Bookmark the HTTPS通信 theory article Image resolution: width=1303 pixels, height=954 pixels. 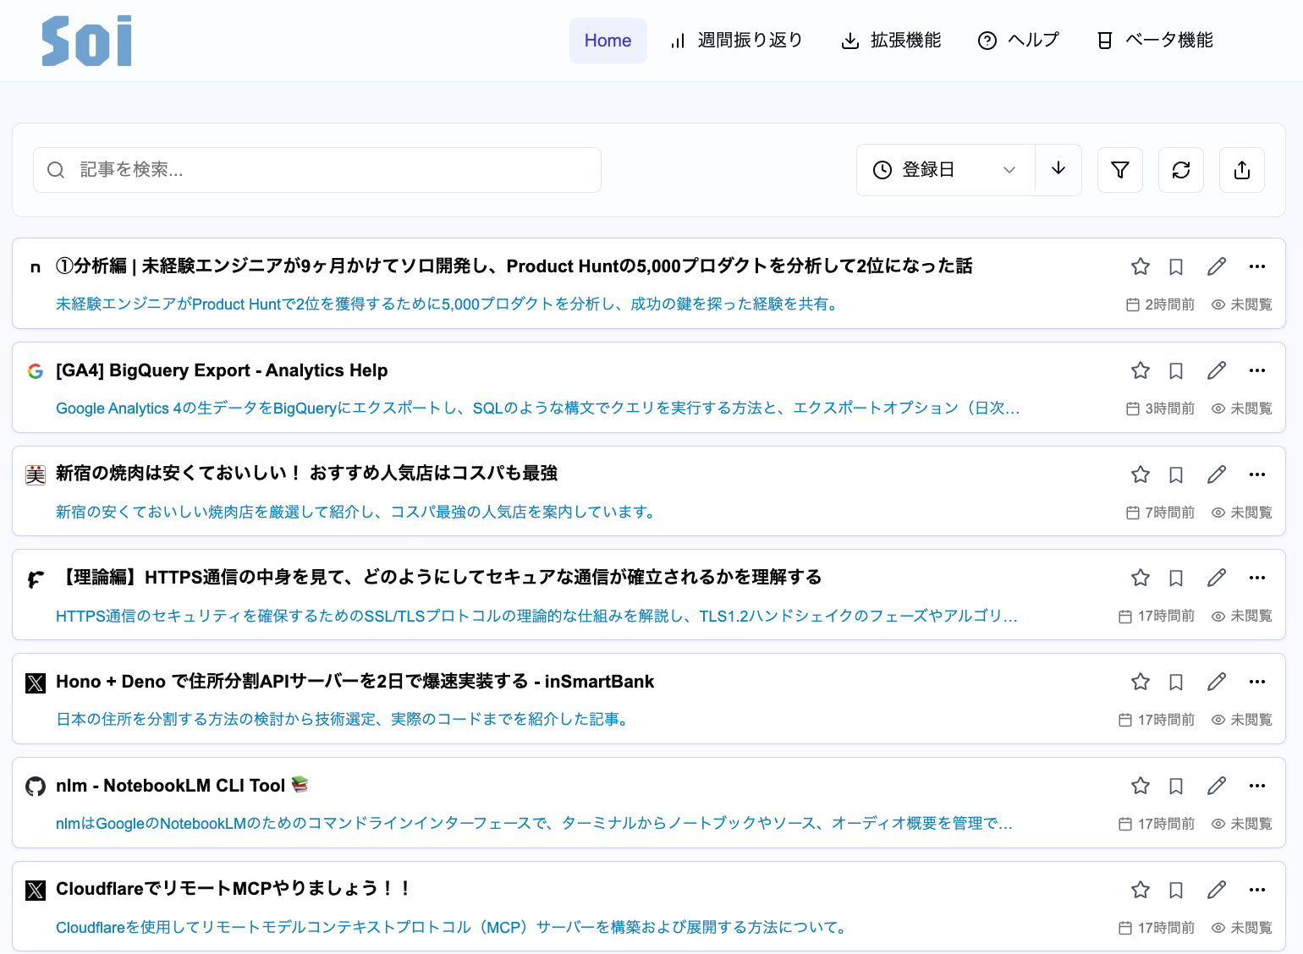pos(1175,578)
